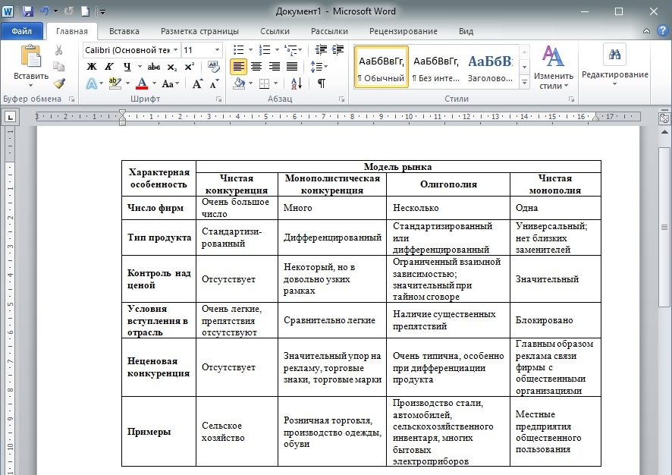Select the Format Painter brush icon
Viewport: 672px width, 475px height.
point(58,83)
